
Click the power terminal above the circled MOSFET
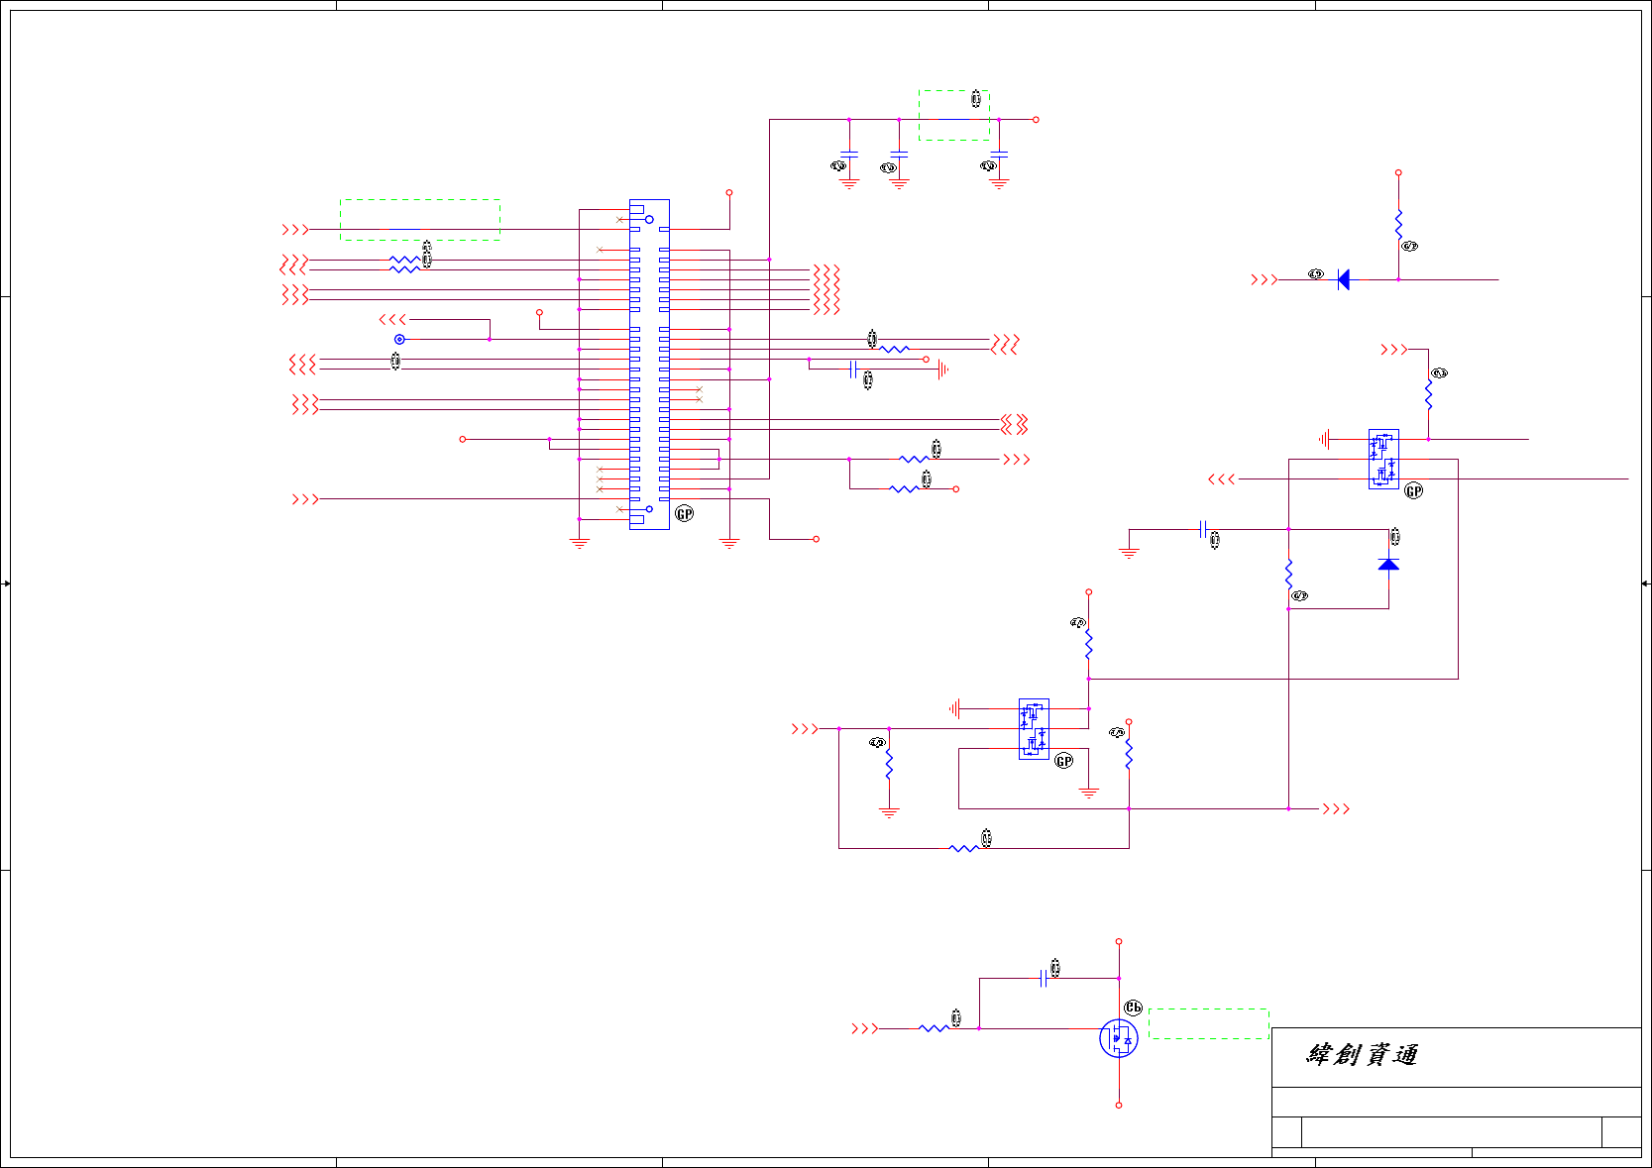pyautogui.click(x=1119, y=941)
